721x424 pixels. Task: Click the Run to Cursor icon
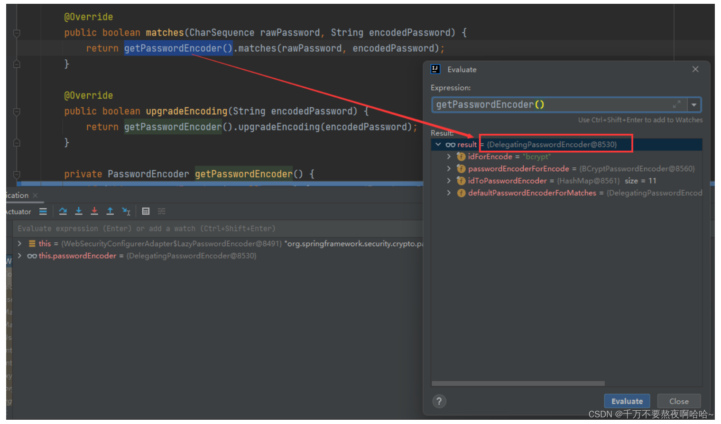click(126, 212)
